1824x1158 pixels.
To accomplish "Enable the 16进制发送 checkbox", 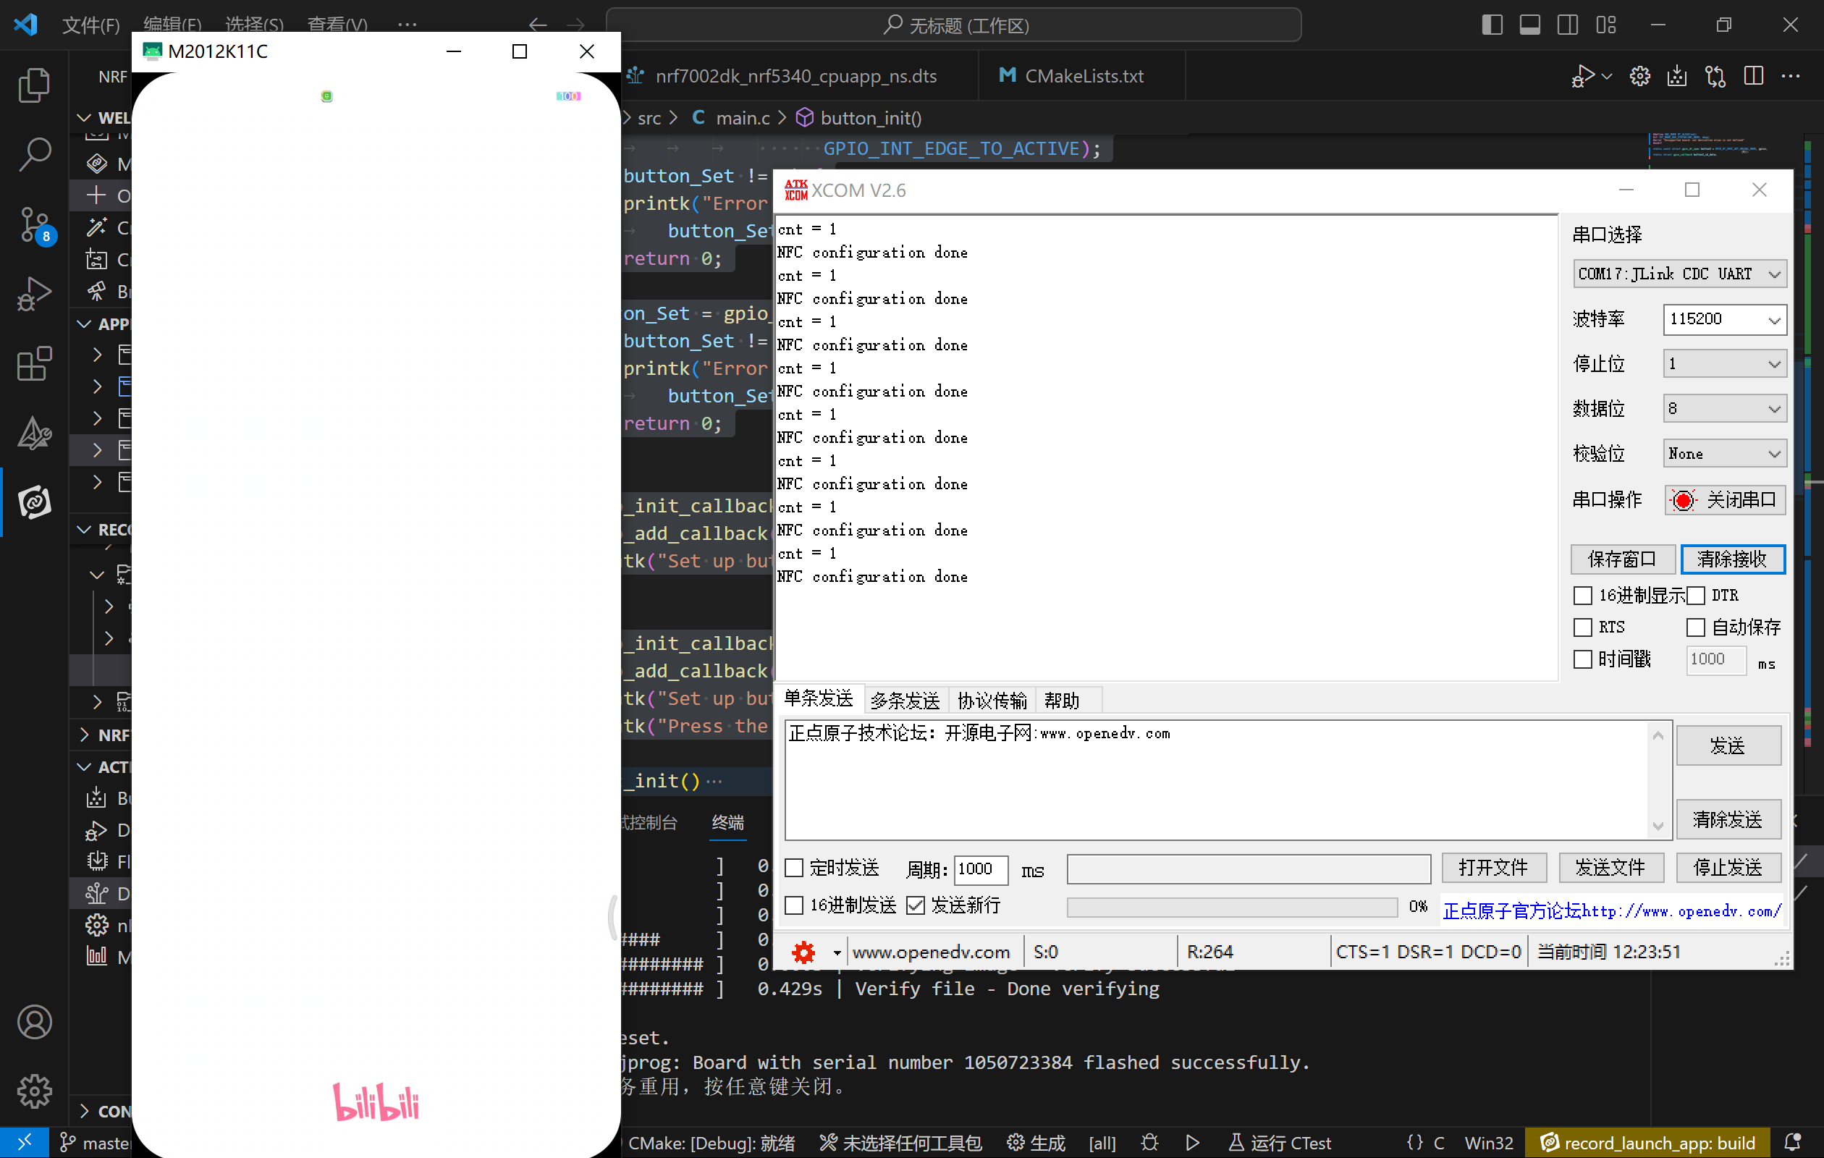I will pyautogui.click(x=794, y=905).
